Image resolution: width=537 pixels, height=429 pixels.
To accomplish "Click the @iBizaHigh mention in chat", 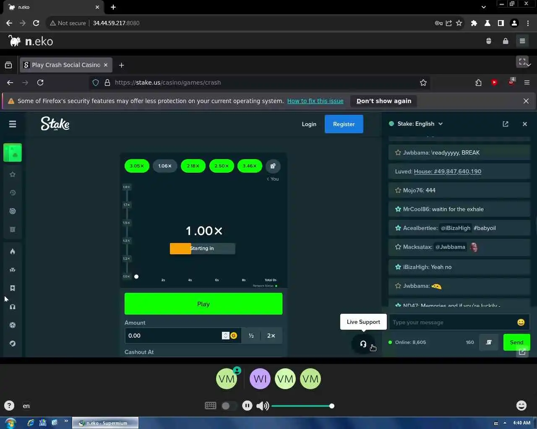I will pos(456,228).
